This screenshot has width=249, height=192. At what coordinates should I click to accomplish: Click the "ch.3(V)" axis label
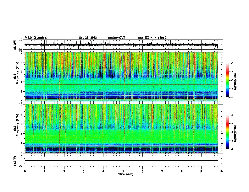click(15, 161)
